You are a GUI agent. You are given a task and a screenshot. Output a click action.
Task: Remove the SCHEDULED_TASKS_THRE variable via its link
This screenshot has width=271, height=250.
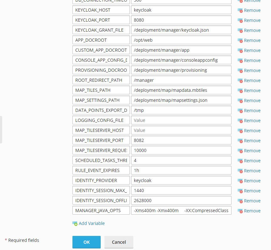click(x=252, y=161)
